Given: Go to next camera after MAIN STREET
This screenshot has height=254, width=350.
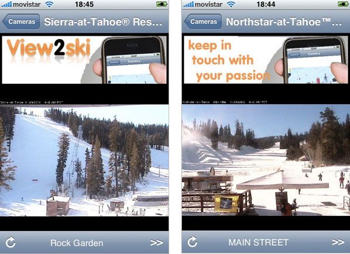Looking at the screenshot, I should tap(338, 242).
